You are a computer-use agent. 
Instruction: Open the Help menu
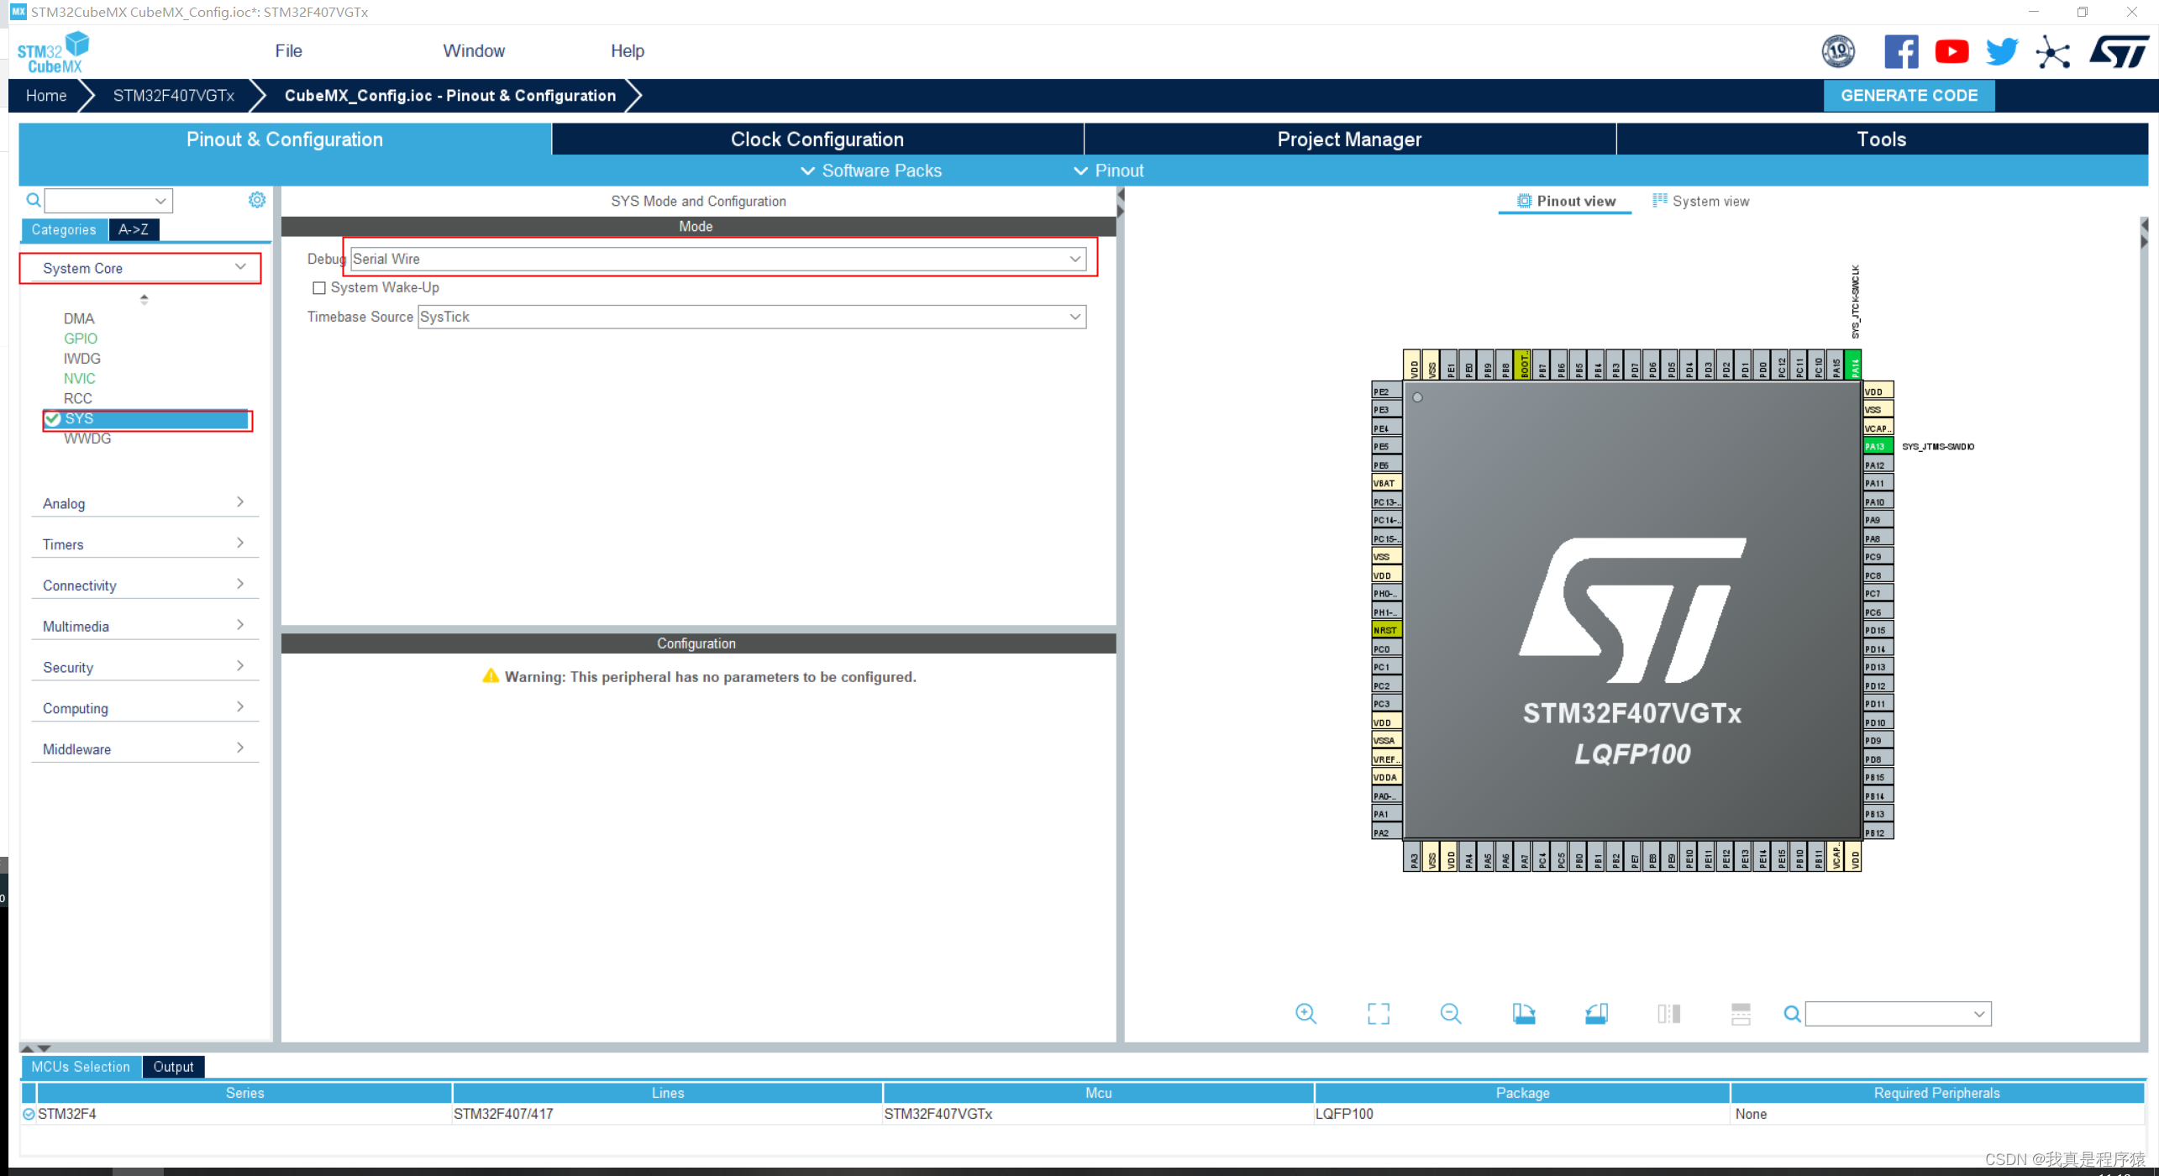pyautogui.click(x=628, y=51)
